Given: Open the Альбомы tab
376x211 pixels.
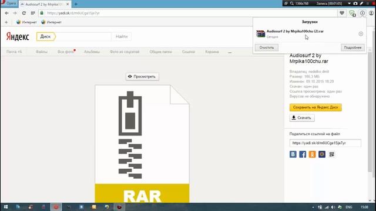Looking at the screenshot, I should pyautogui.click(x=92, y=52).
